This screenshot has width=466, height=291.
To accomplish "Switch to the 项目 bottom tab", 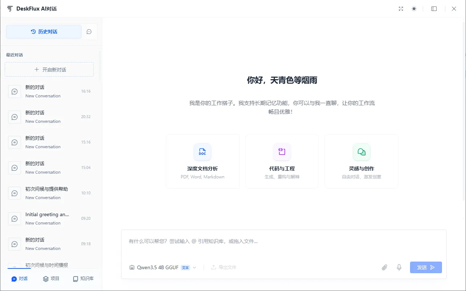I will 51,279.
